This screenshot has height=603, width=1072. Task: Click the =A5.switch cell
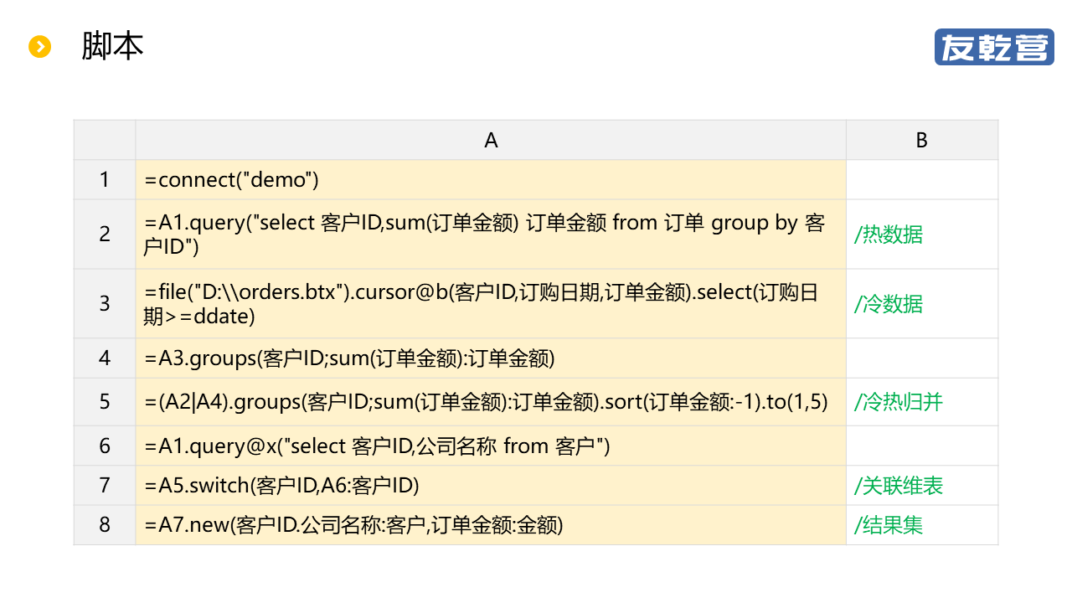(491, 486)
